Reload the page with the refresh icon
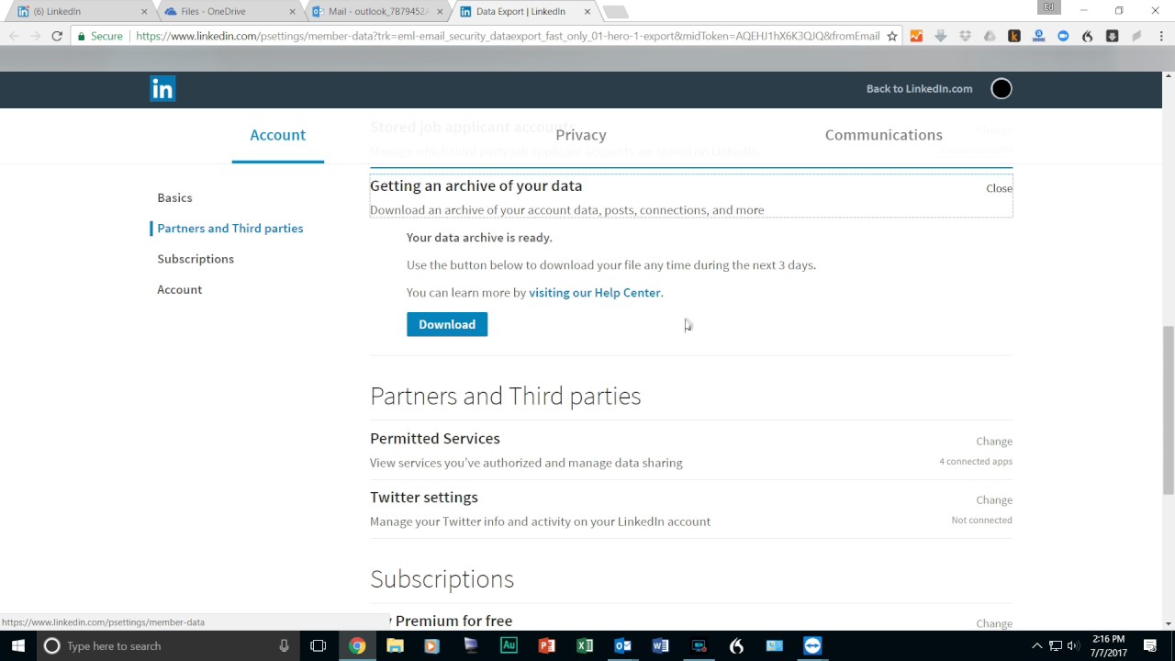Image resolution: width=1175 pixels, height=661 pixels. click(57, 36)
